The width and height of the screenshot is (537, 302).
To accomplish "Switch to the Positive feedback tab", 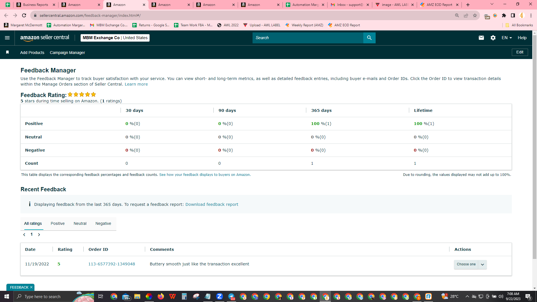I will pyautogui.click(x=58, y=223).
